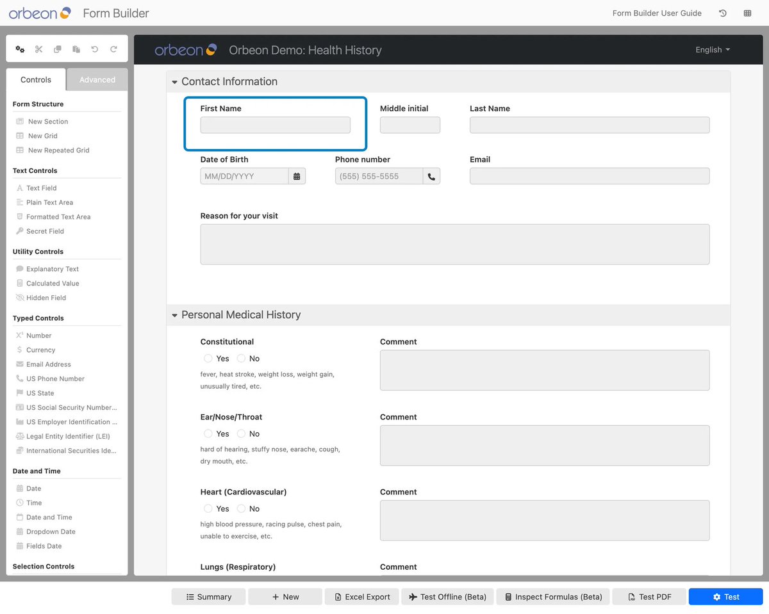Click the Summary button

click(x=208, y=597)
